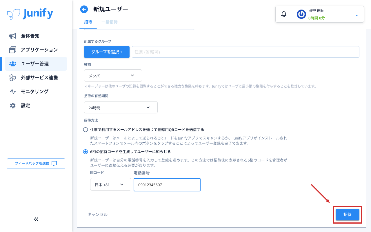Open アプリケーション menu item
Screen dimensions: 371x232
click(x=36, y=50)
